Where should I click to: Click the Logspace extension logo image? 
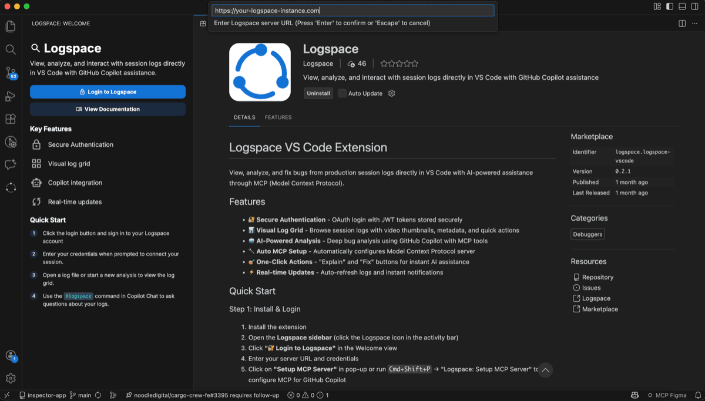click(x=260, y=72)
